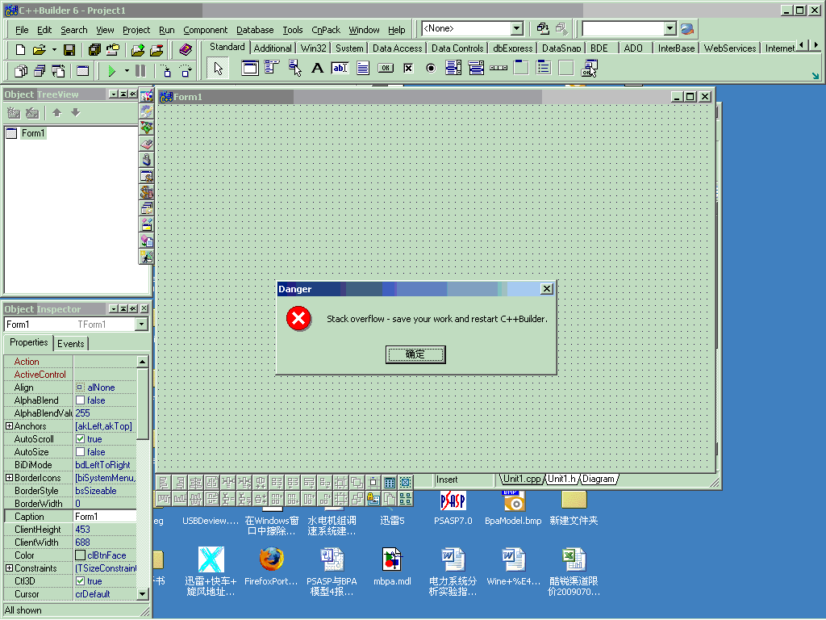The height and width of the screenshot is (620, 826).
Task: Expand the Constraints property node
Action: [9, 568]
